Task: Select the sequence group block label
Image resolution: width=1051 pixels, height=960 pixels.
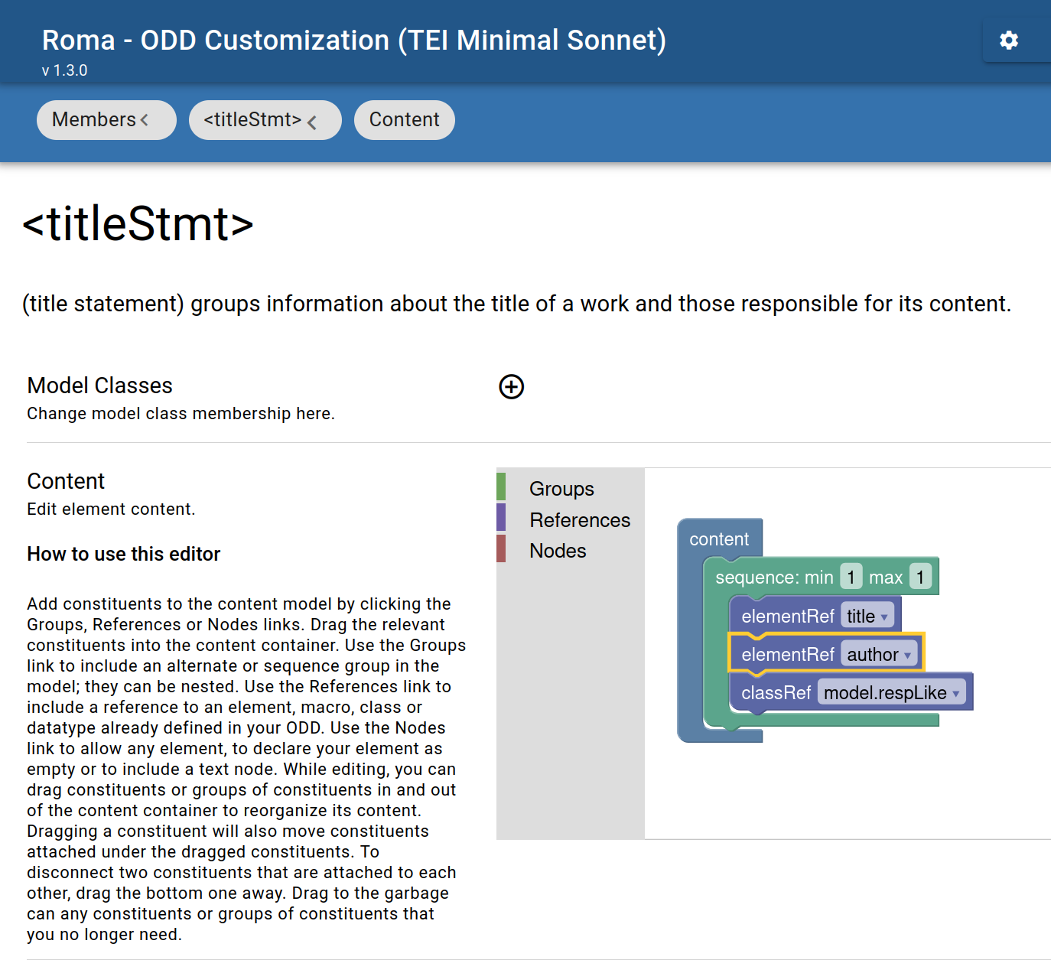Action: 773,578
